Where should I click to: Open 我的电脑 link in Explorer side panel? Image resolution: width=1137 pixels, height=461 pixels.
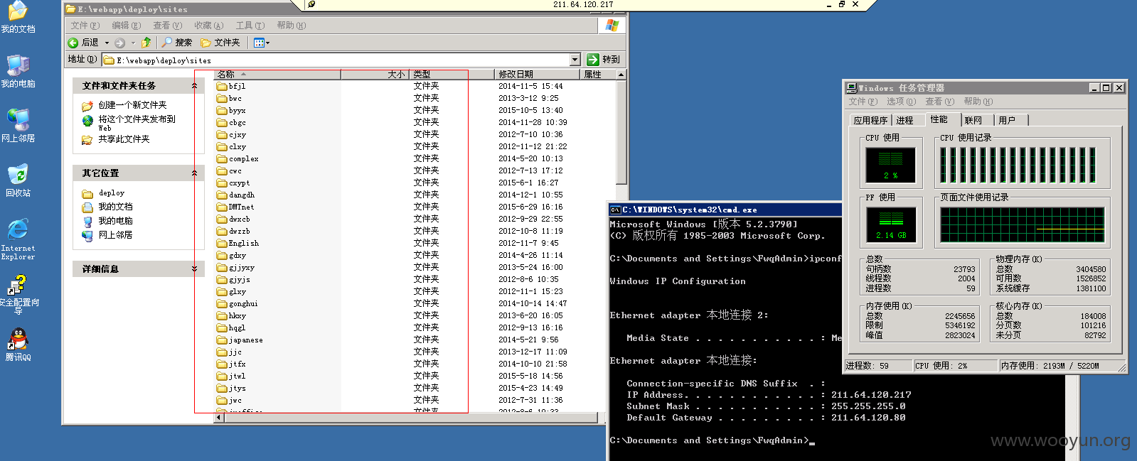pyautogui.click(x=115, y=221)
